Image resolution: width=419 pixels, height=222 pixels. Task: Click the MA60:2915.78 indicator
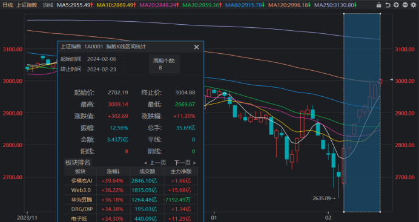245,5
